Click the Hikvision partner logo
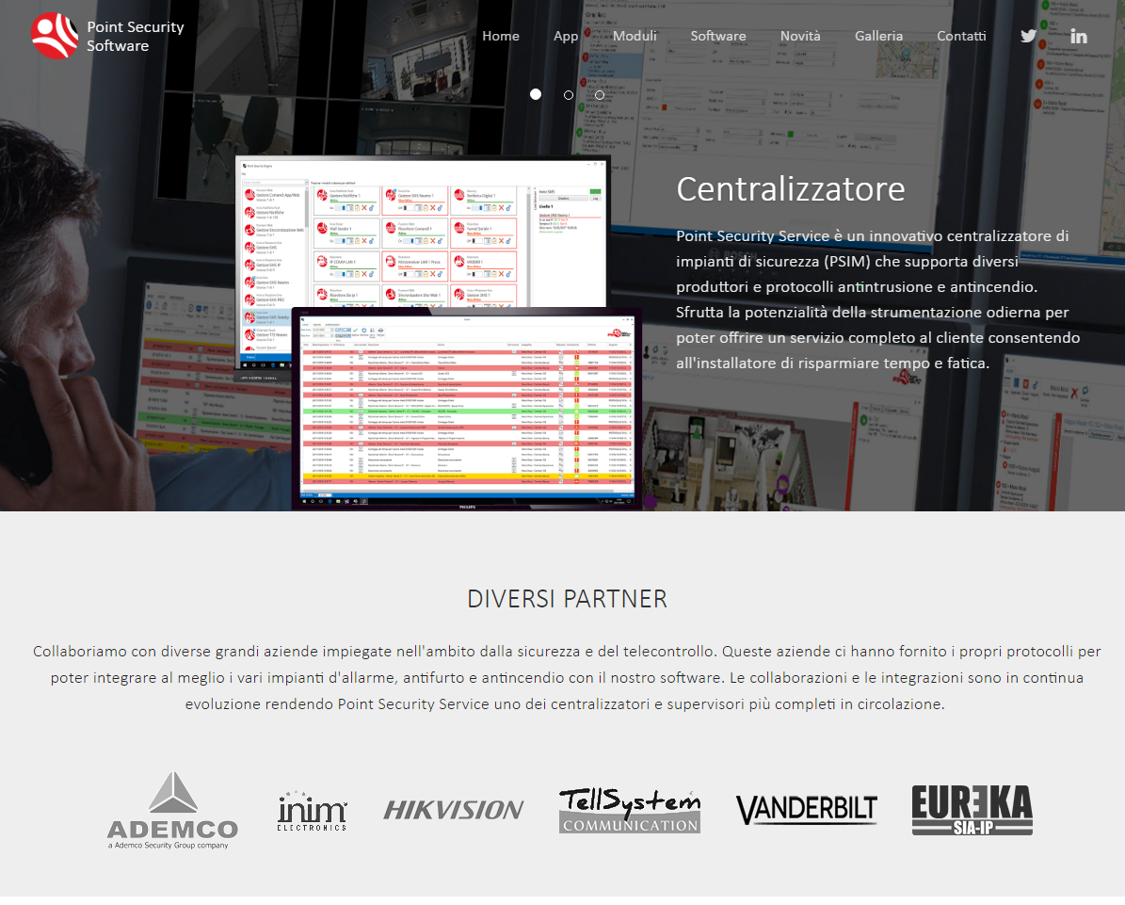Screen dimensions: 1125x905 [x=453, y=810]
